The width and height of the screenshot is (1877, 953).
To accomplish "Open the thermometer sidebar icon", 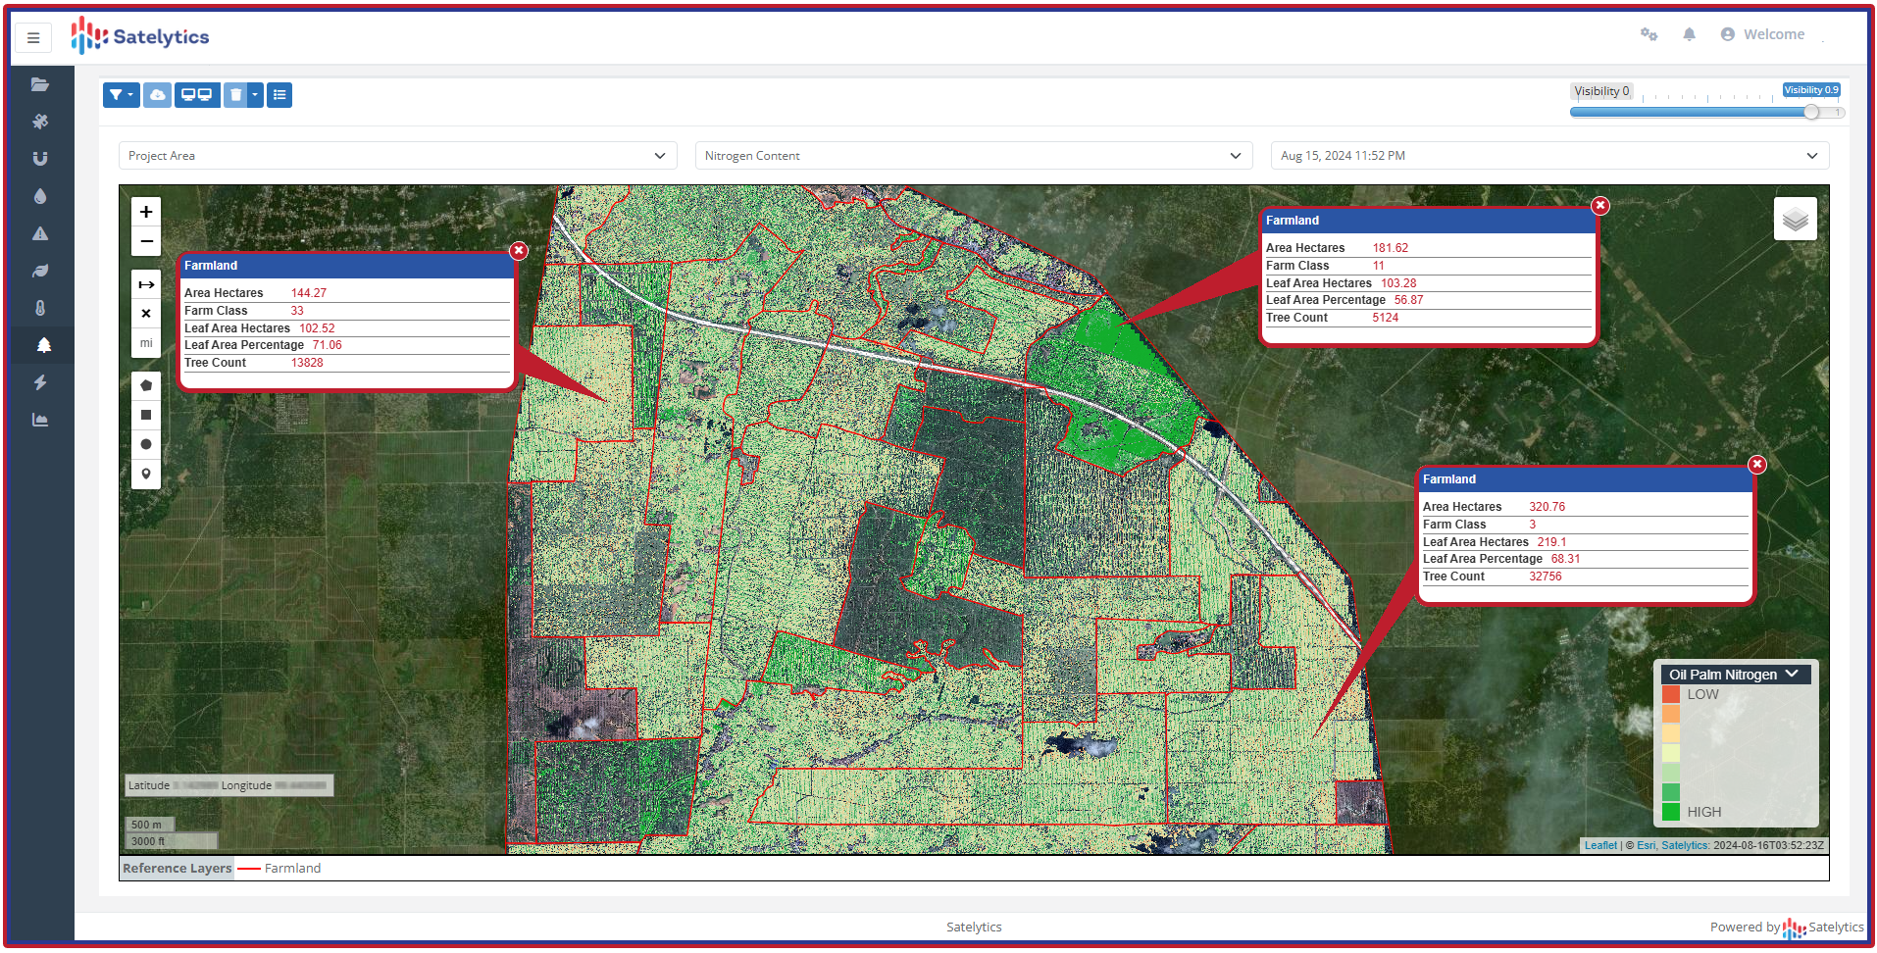I will pyautogui.click(x=40, y=308).
